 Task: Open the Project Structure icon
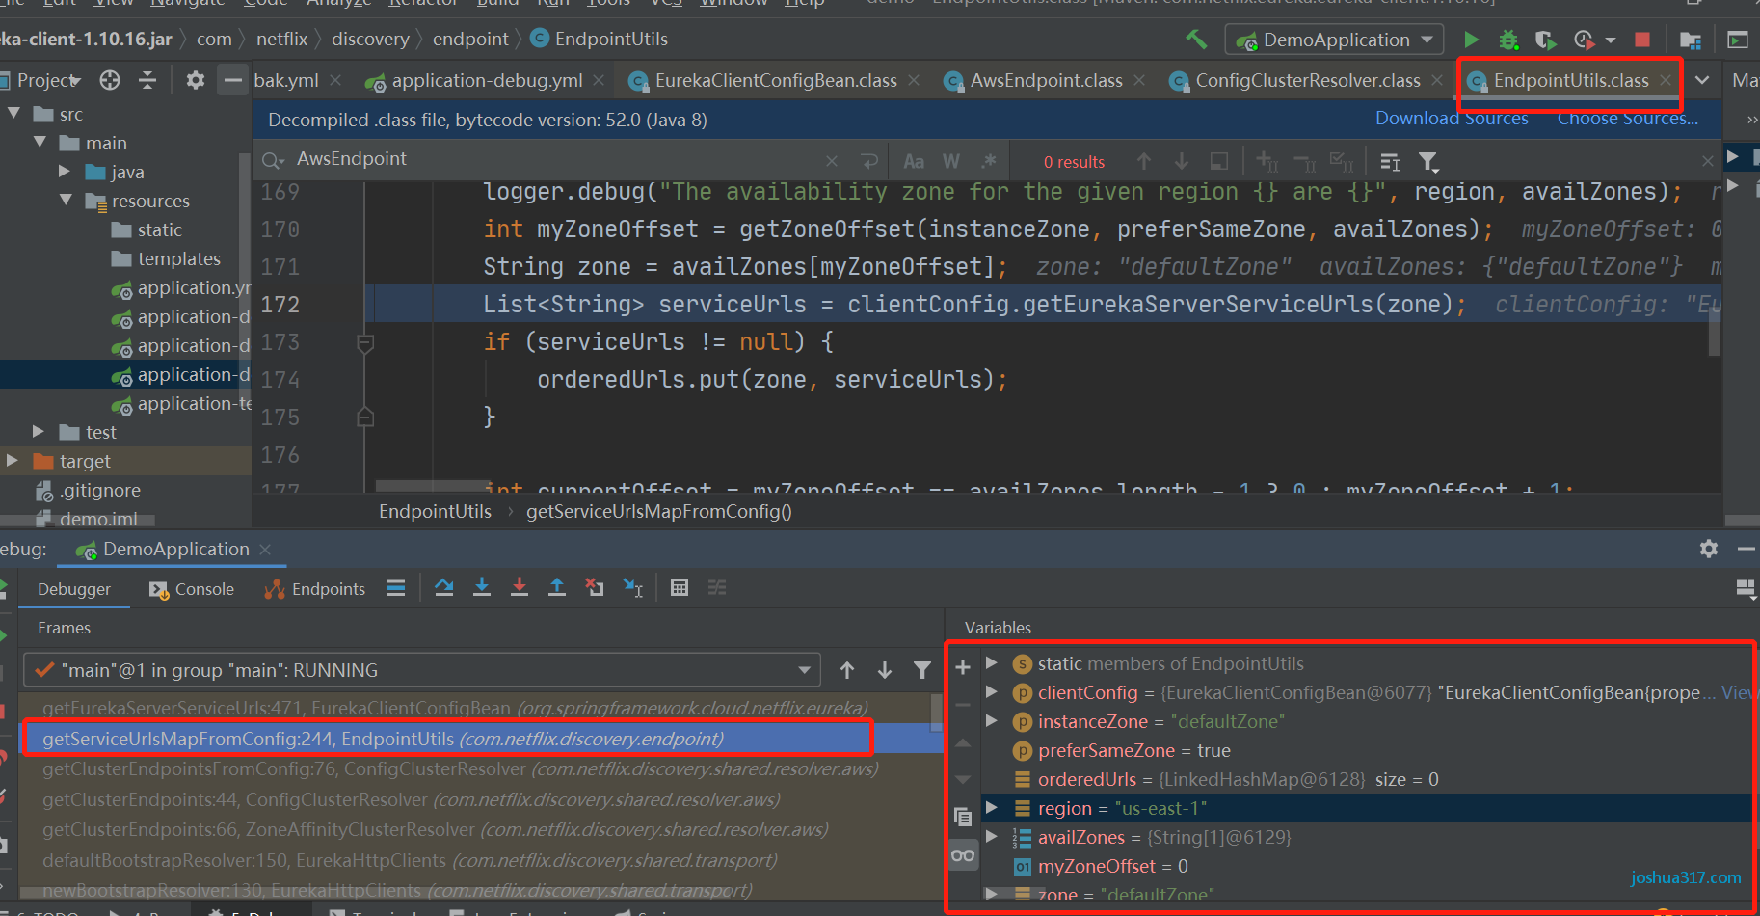tap(1690, 40)
